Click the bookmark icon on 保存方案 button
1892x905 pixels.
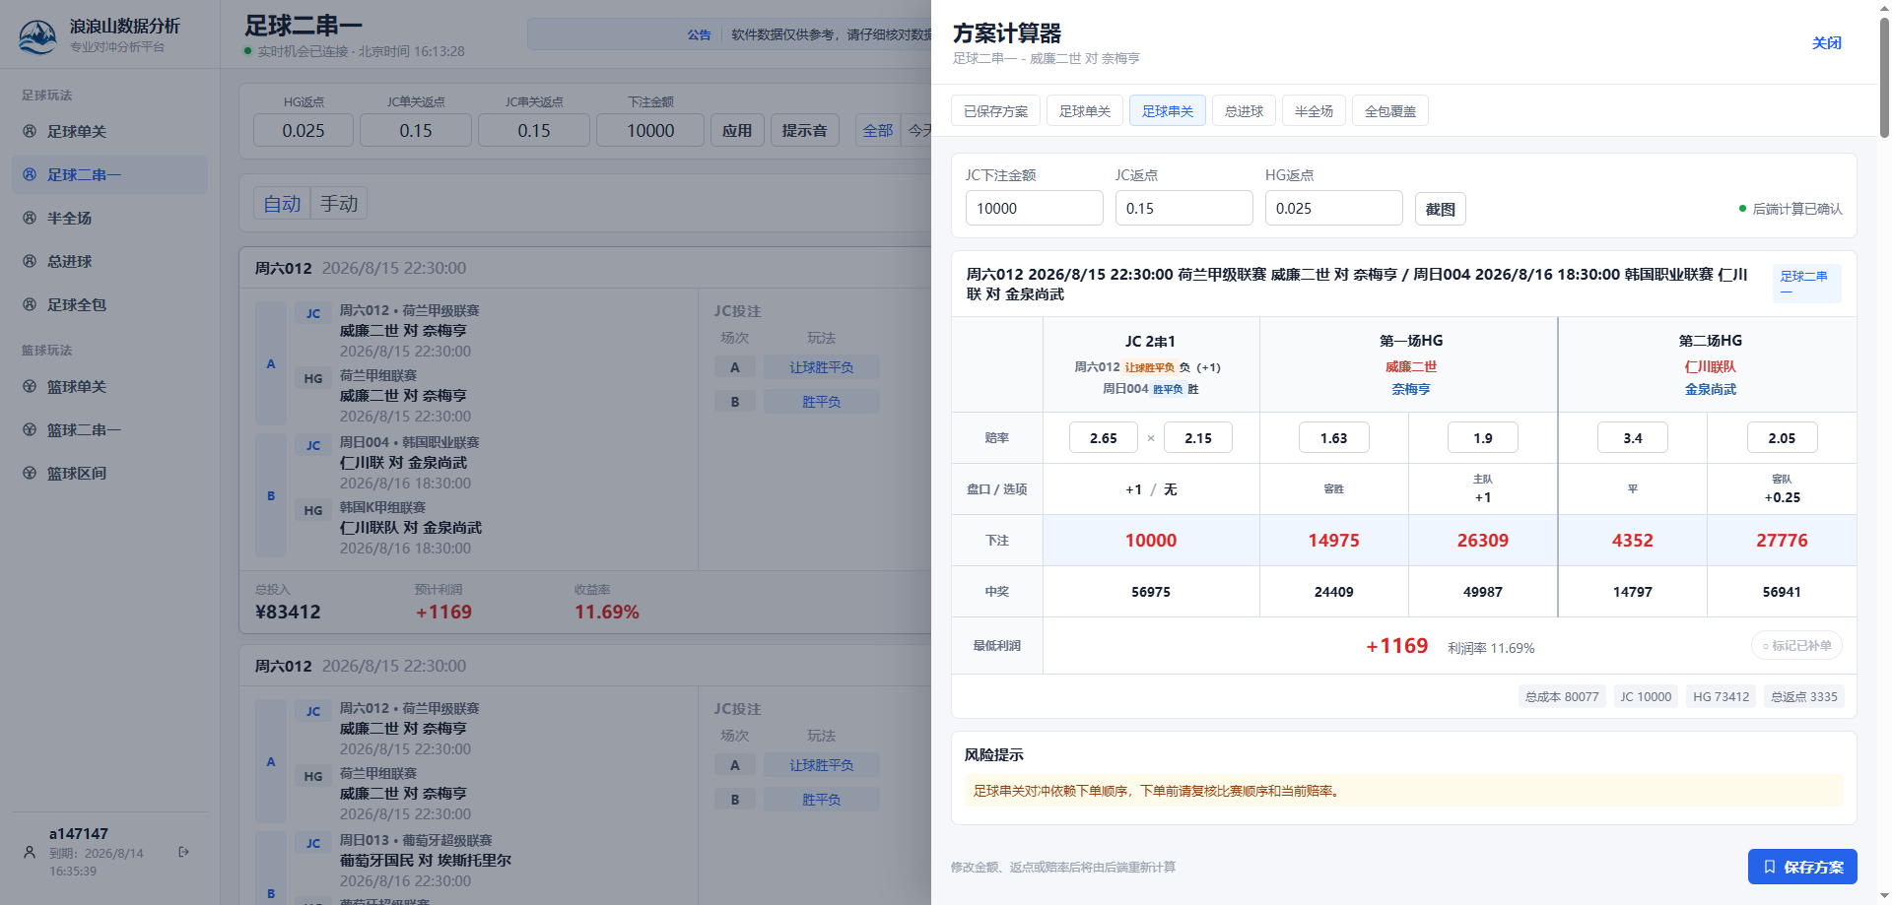1770,867
